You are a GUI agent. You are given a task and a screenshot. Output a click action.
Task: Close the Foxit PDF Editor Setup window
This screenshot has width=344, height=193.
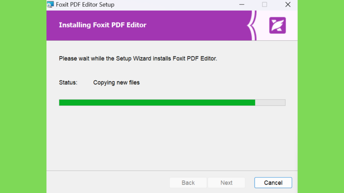(x=288, y=4)
